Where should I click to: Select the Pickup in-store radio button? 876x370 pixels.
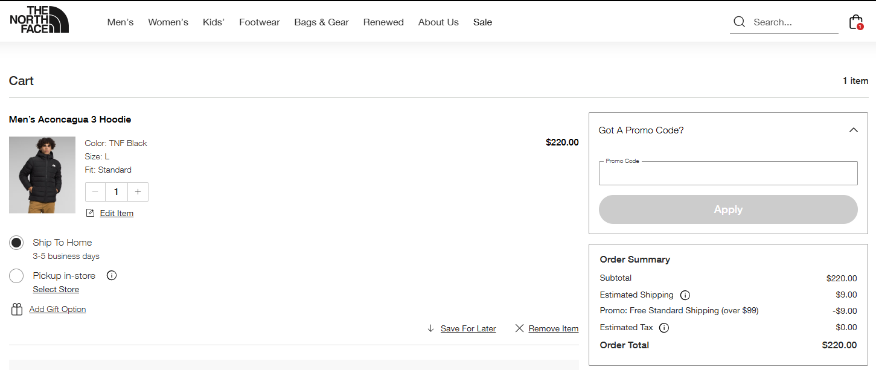pyautogui.click(x=16, y=275)
